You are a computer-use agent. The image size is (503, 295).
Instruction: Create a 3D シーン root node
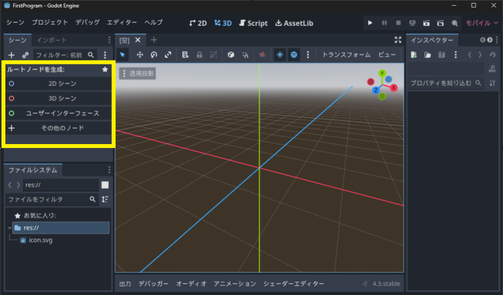click(58, 98)
